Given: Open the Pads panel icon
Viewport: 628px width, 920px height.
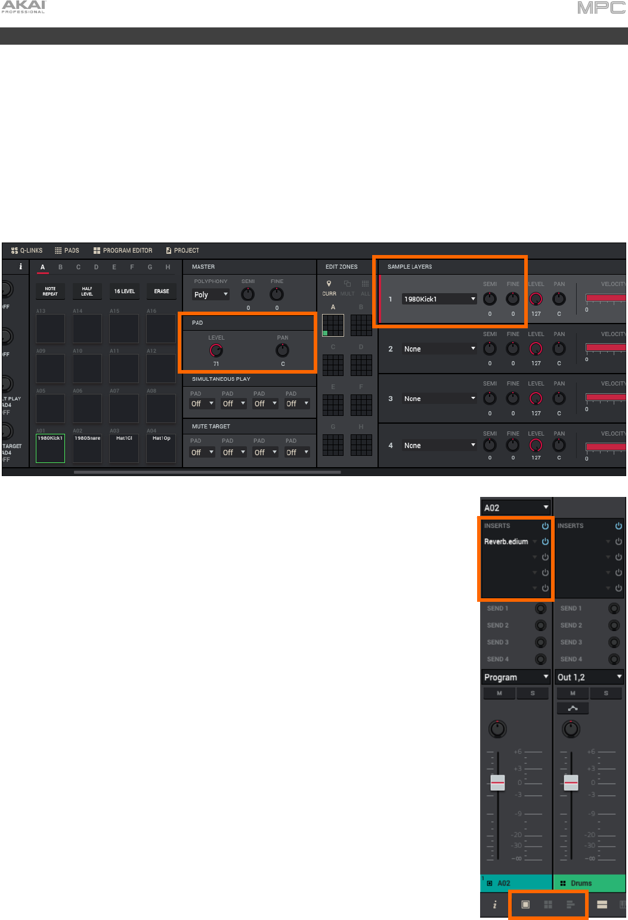Looking at the screenshot, I should click(58, 251).
